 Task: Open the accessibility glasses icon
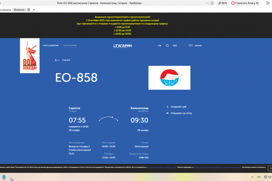pos(175,46)
